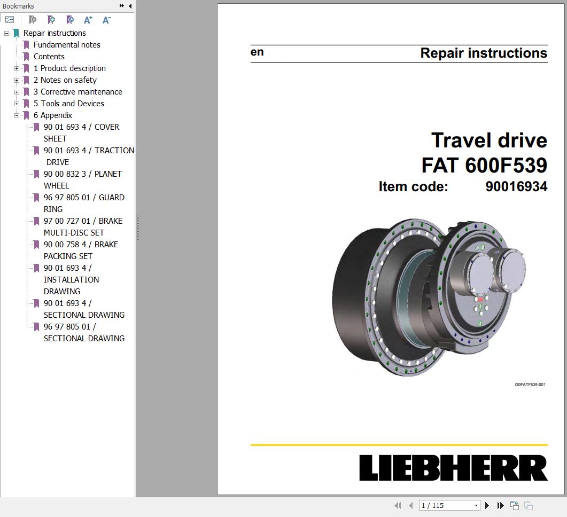Open 90 01 693 4 / COVER SHEET
The height and width of the screenshot is (517, 567).
(81, 132)
